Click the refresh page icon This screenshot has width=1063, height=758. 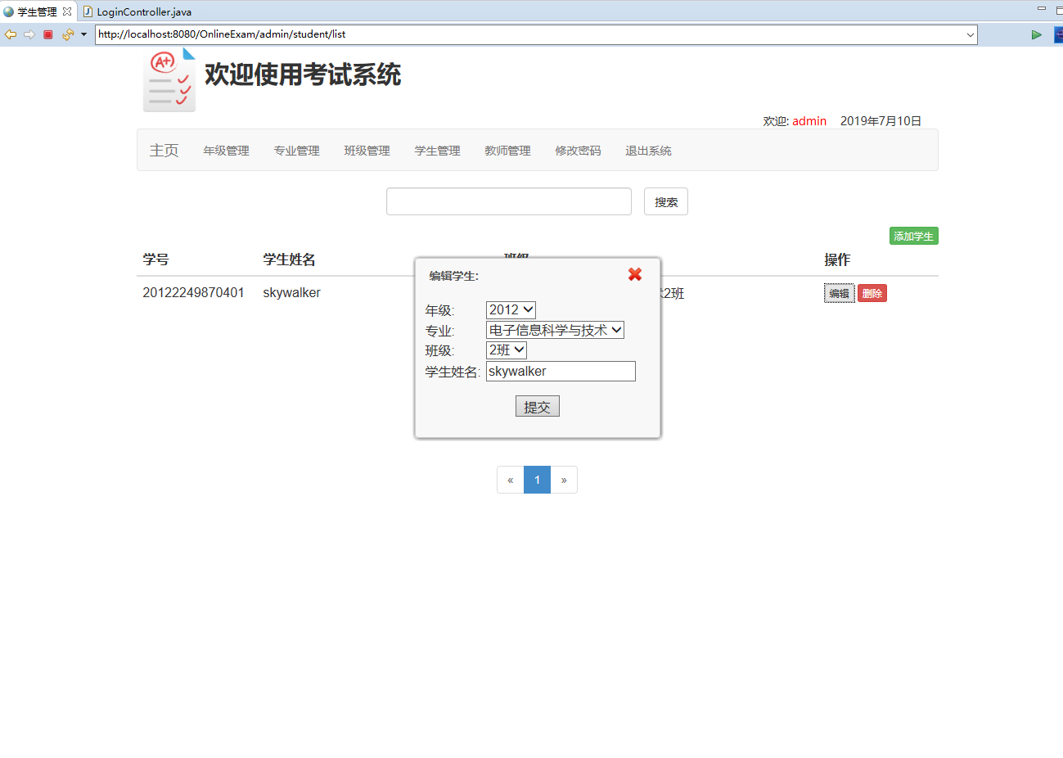[69, 34]
